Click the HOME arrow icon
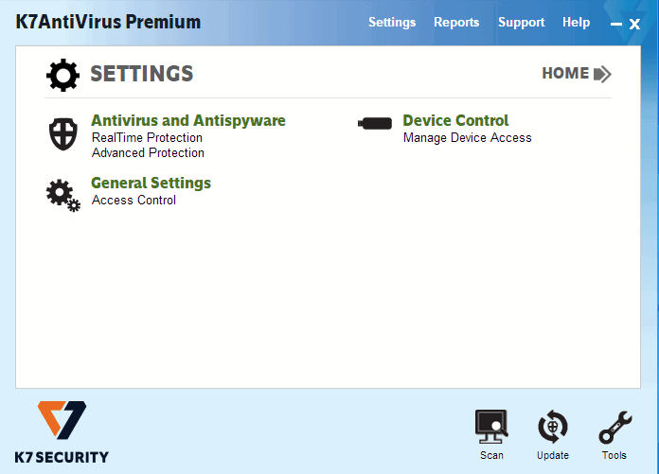 point(602,74)
